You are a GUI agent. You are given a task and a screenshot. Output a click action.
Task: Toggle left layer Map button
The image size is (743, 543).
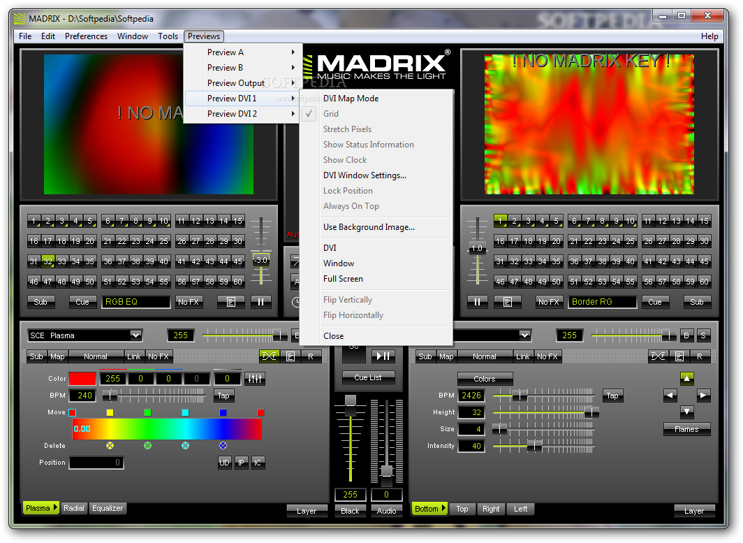[x=57, y=356]
